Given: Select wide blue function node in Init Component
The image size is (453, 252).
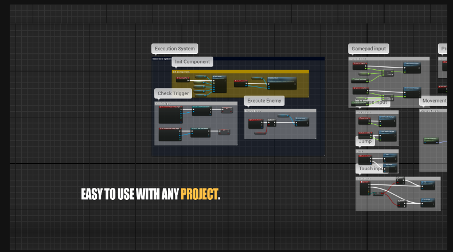Looking at the screenshot, I should tap(282, 83).
